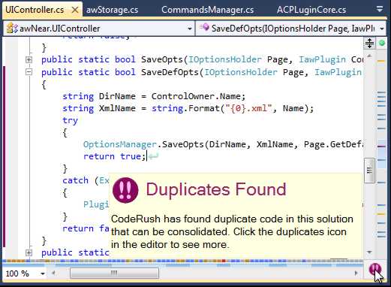This screenshot has height=287, width=391.
Task: Click the Duplicates Found exclamation icon
Action: [x=125, y=190]
